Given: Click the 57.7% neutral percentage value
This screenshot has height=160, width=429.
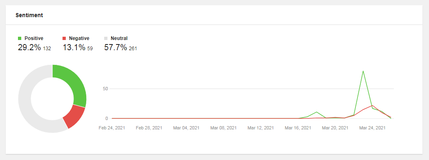Looking at the screenshot, I should (x=116, y=48).
